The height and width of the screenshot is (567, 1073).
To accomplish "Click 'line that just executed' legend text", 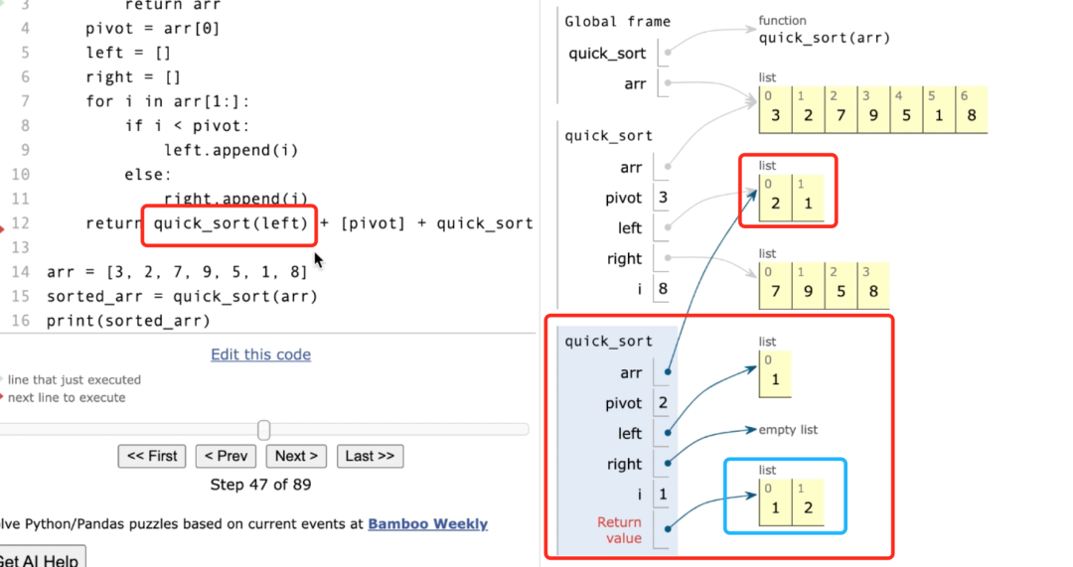I will click(x=74, y=380).
